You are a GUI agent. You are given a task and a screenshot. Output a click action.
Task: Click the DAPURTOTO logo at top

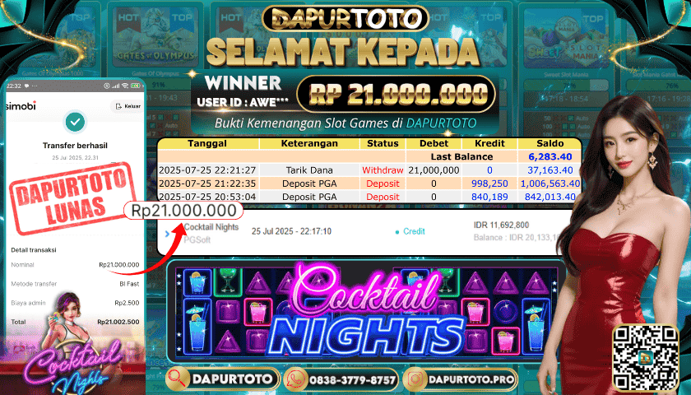point(345,18)
